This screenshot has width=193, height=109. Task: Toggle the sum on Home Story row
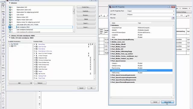[x=90, y=45]
